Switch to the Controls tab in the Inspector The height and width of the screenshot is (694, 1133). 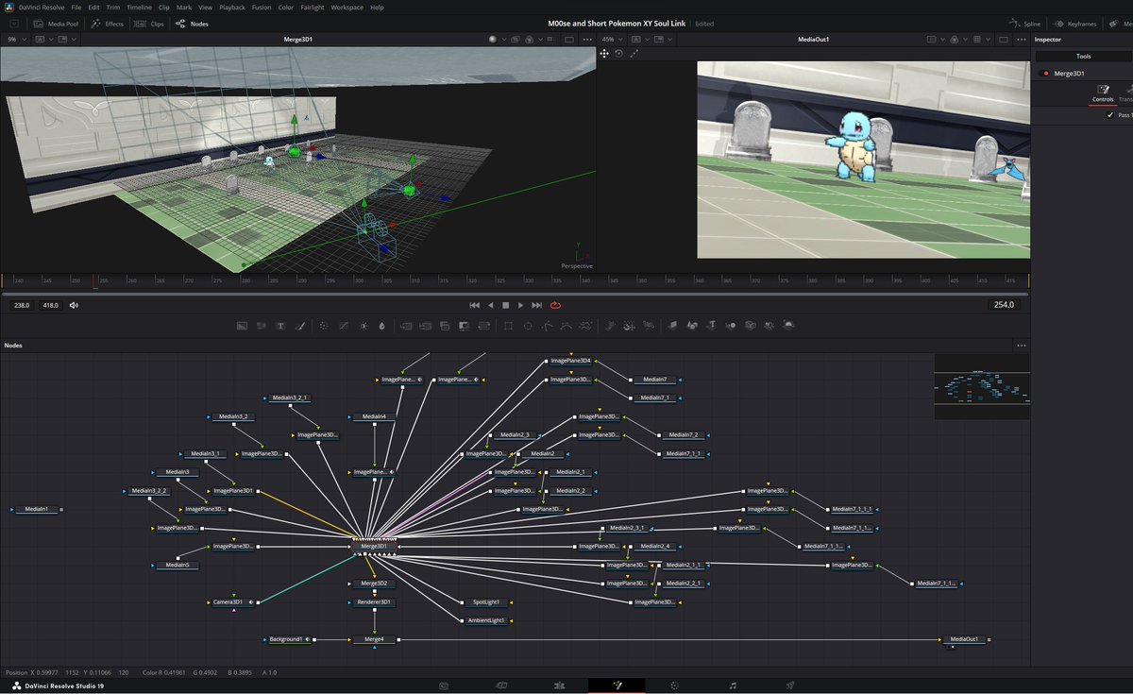click(x=1103, y=93)
